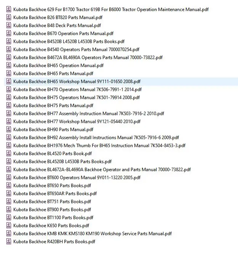Viewport: 238px width, 255px height.
Task: Click PDF icon beside BL4672A-BL4690A Operator and Parts Manual
Action: coord(9,170)
